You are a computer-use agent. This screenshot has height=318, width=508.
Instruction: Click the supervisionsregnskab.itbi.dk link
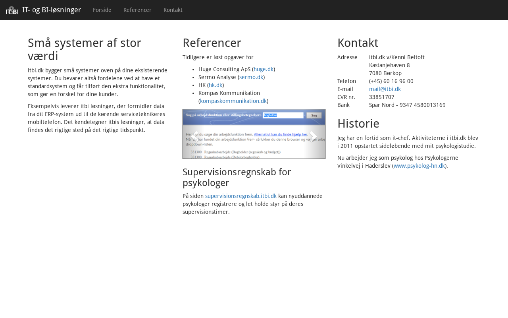point(241,196)
